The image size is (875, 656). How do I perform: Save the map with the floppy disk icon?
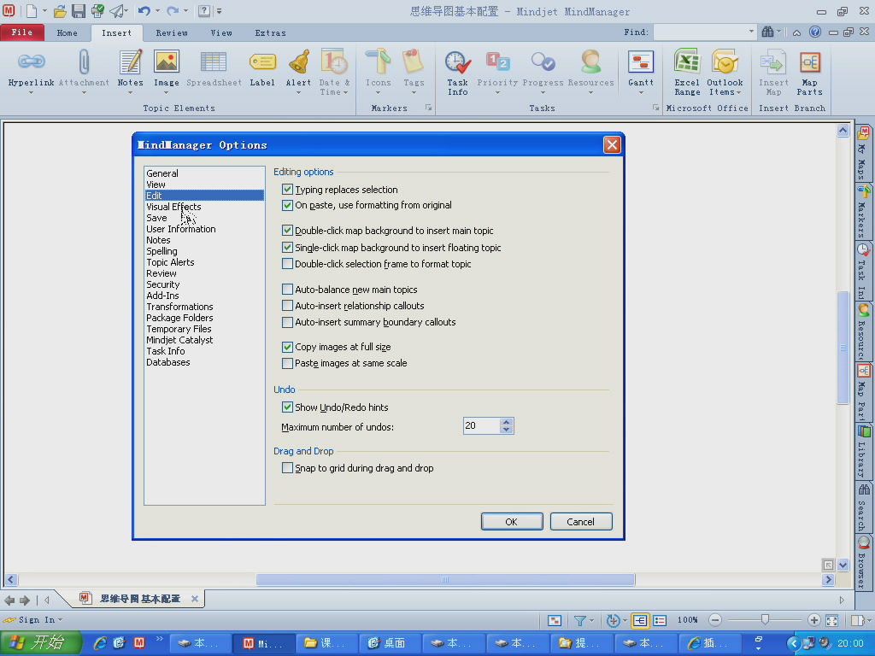point(78,10)
